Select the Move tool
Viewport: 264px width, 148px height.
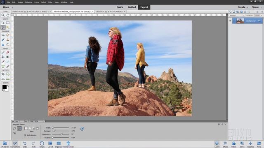3,23
